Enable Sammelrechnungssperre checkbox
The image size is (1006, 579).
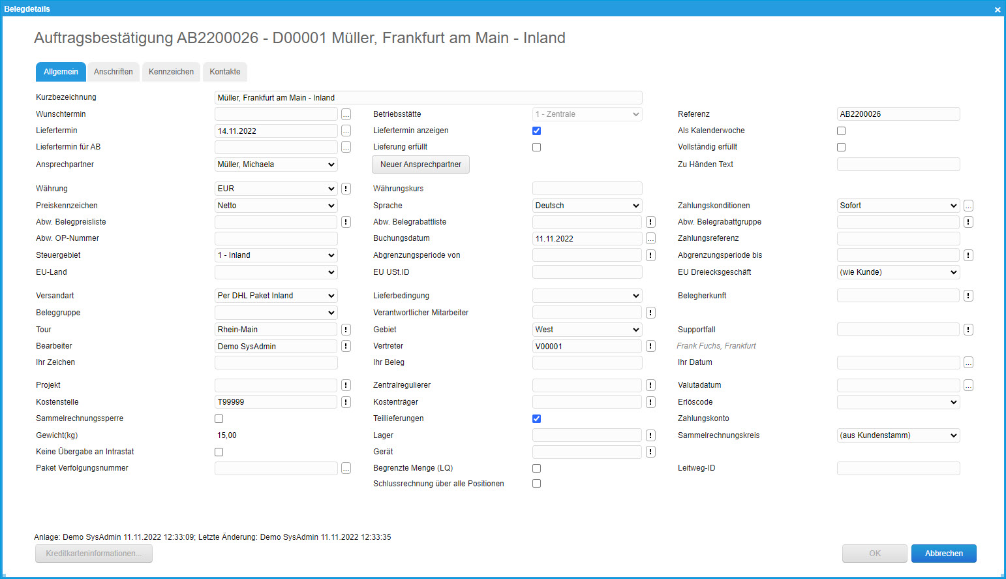(219, 419)
